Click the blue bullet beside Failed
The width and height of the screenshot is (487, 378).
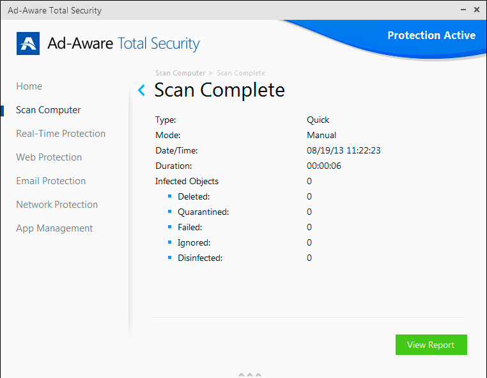tap(170, 227)
